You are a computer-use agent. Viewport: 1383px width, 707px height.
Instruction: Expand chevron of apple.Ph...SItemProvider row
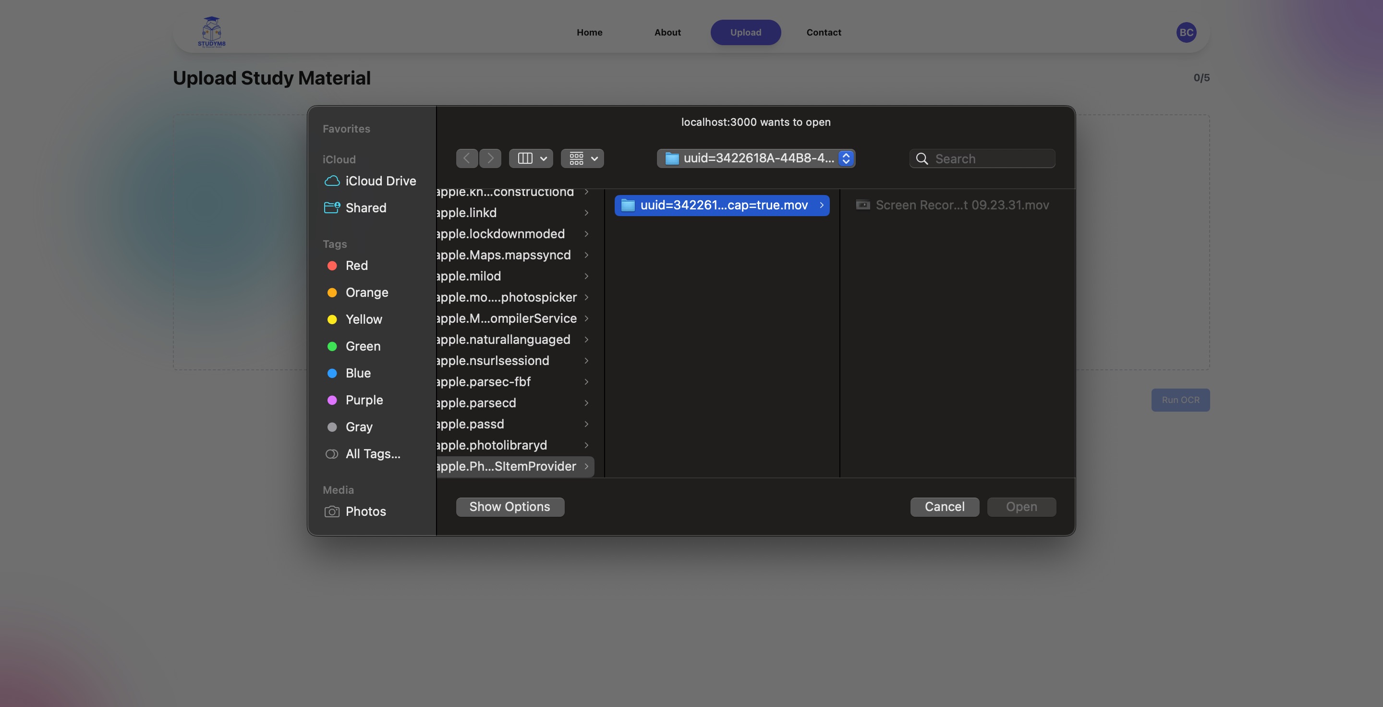point(586,466)
